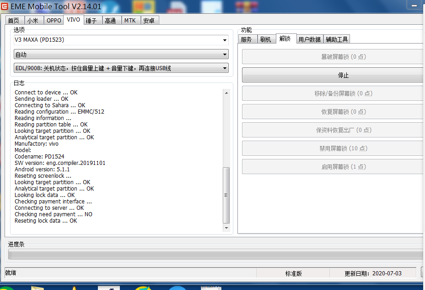Click the 'Codename: PD1524' log line
The image size is (425, 290).
[x=39, y=156]
